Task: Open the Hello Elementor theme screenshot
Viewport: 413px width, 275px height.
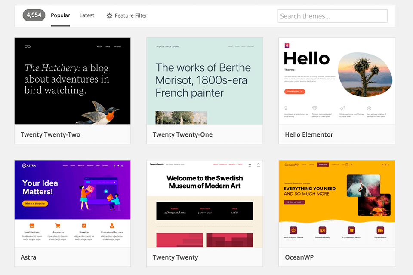Action: pos(337,81)
